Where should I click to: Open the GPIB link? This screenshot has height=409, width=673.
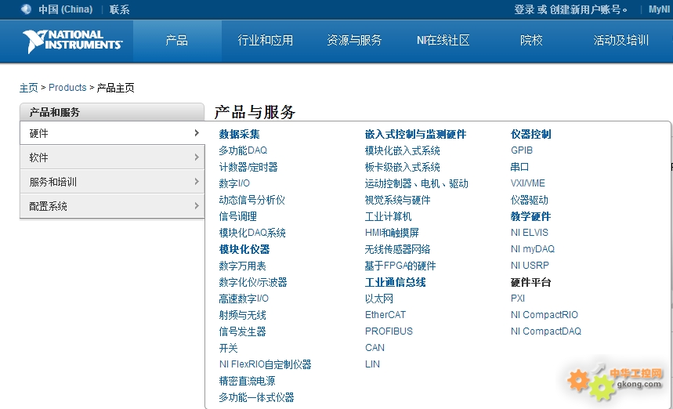pyautogui.click(x=522, y=150)
